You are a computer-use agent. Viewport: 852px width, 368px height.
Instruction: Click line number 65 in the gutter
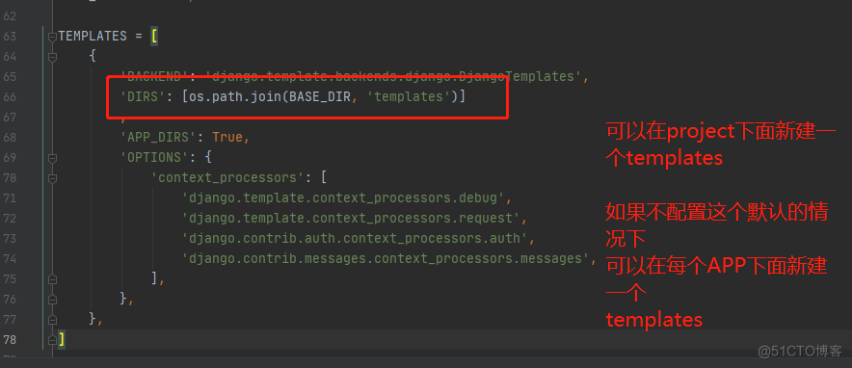pyautogui.click(x=10, y=76)
